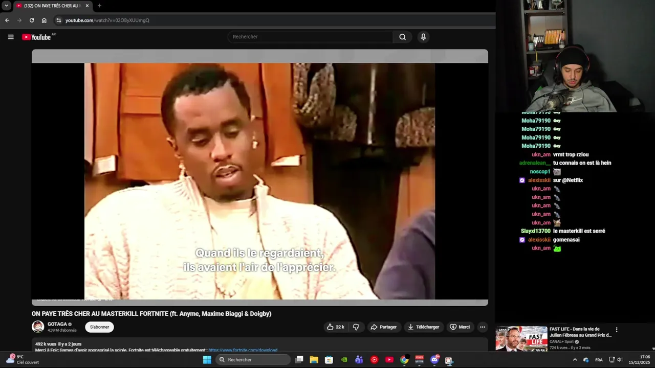Click the message 'le masterkill est serré'
Screen dimensions: 655x368
579,231
